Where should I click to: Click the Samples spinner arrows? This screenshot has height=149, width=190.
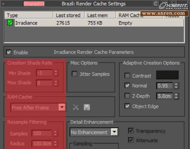(55, 133)
